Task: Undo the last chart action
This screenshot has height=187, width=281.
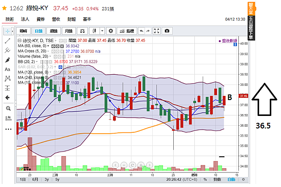Action: pyautogui.click(x=141, y=31)
